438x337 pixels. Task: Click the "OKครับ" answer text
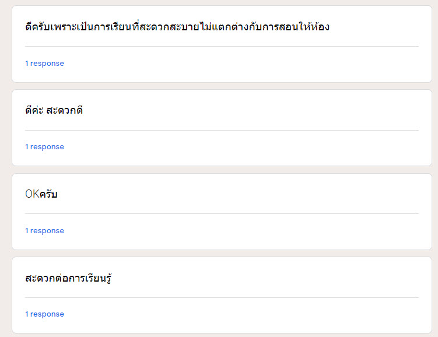click(41, 194)
